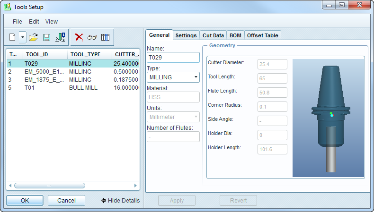This screenshot has width=374, height=212.
Task: Maximize the Tools Setup window
Action: [342, 5]
